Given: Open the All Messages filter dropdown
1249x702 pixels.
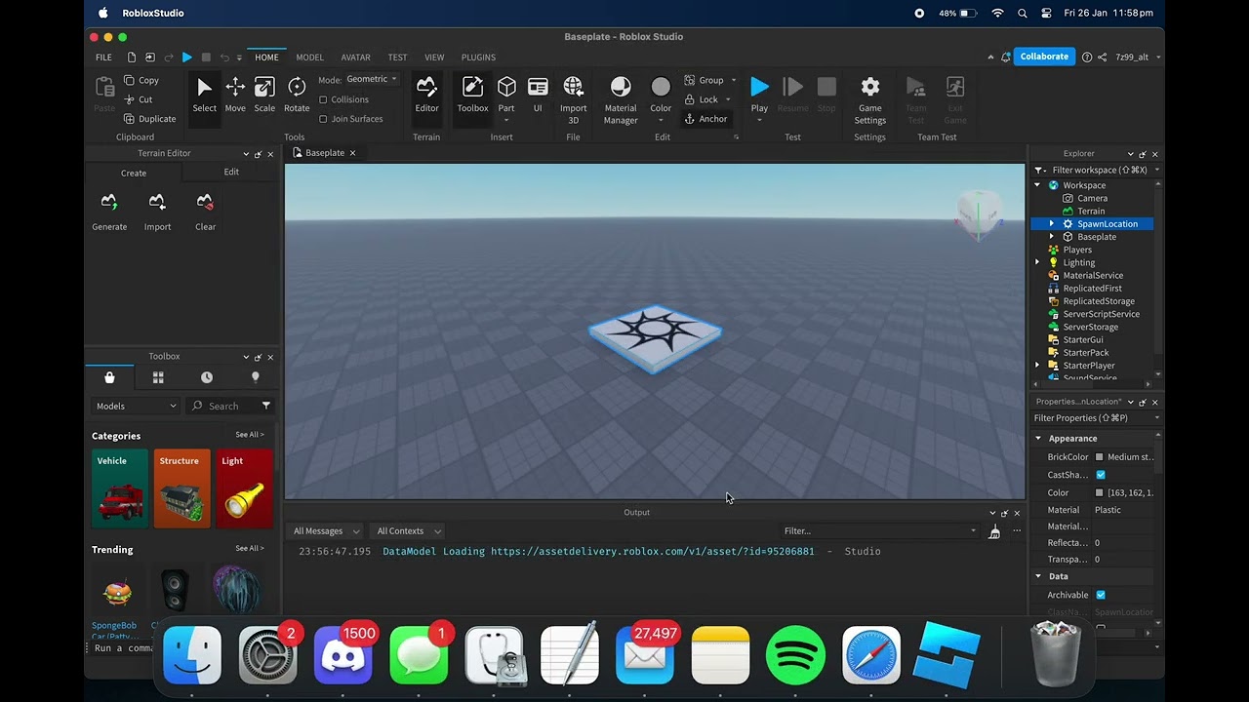Looking at the screenshot, I should coord(326,531).
